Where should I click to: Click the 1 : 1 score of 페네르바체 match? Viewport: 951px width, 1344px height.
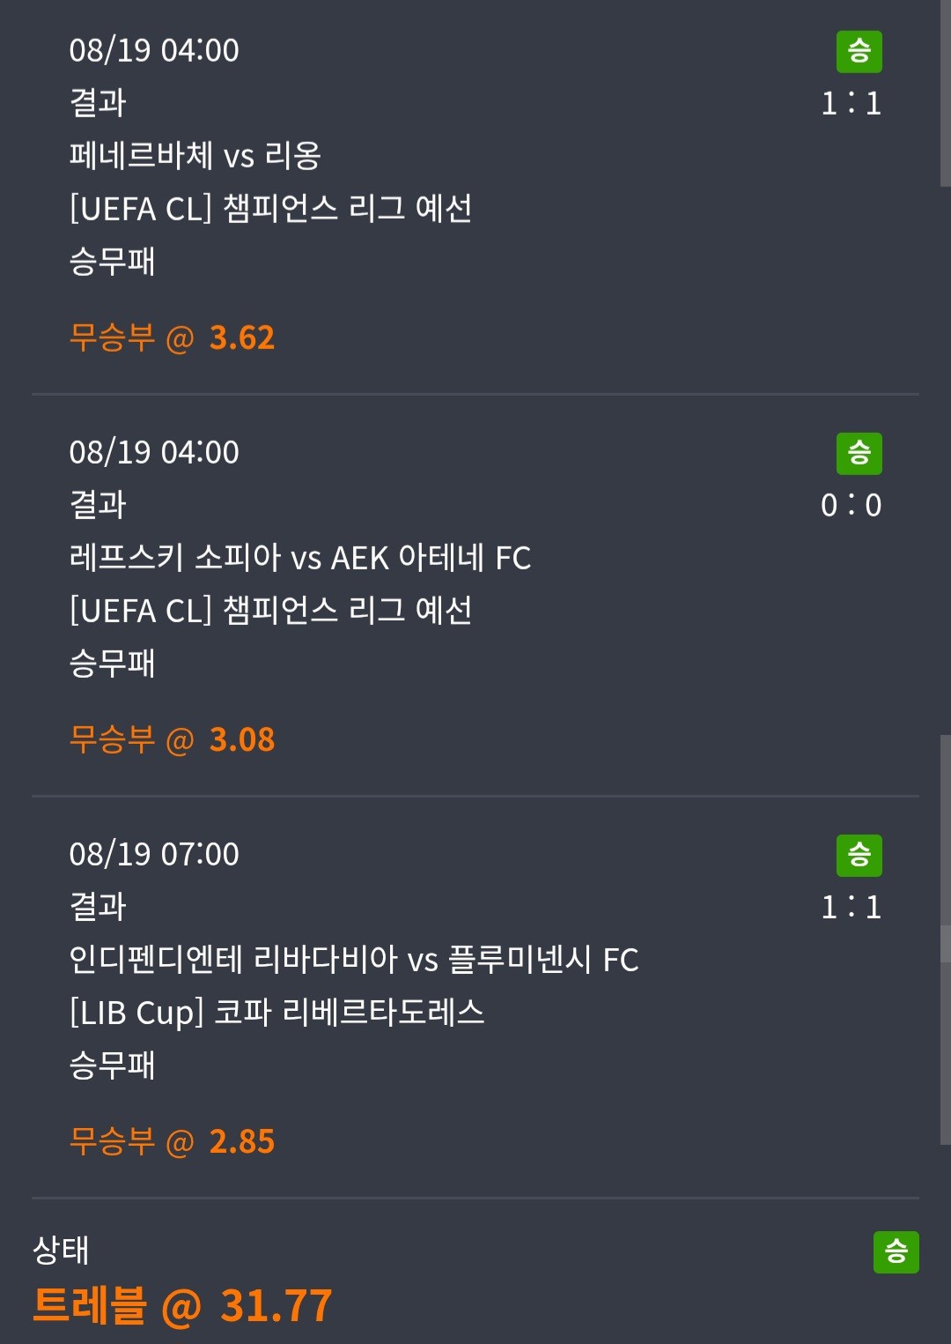pos(851,104)
